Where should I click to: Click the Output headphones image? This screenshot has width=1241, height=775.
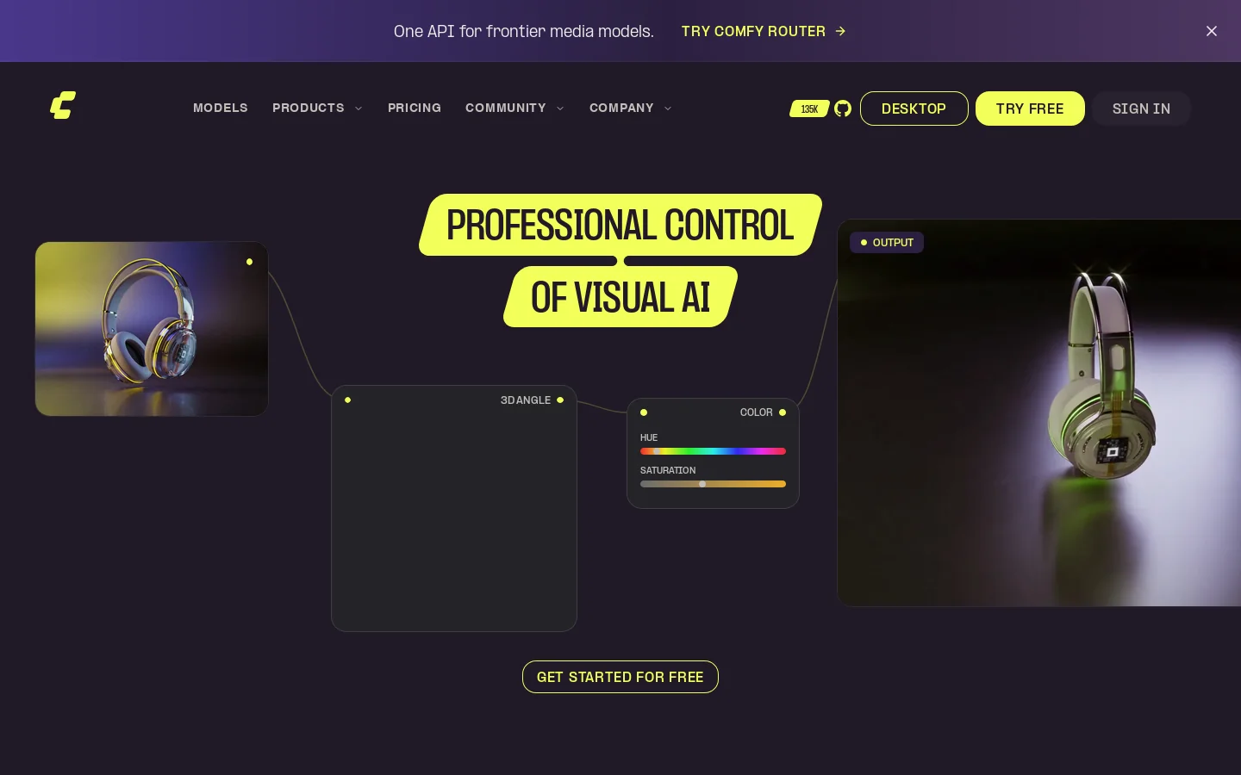1039,413
